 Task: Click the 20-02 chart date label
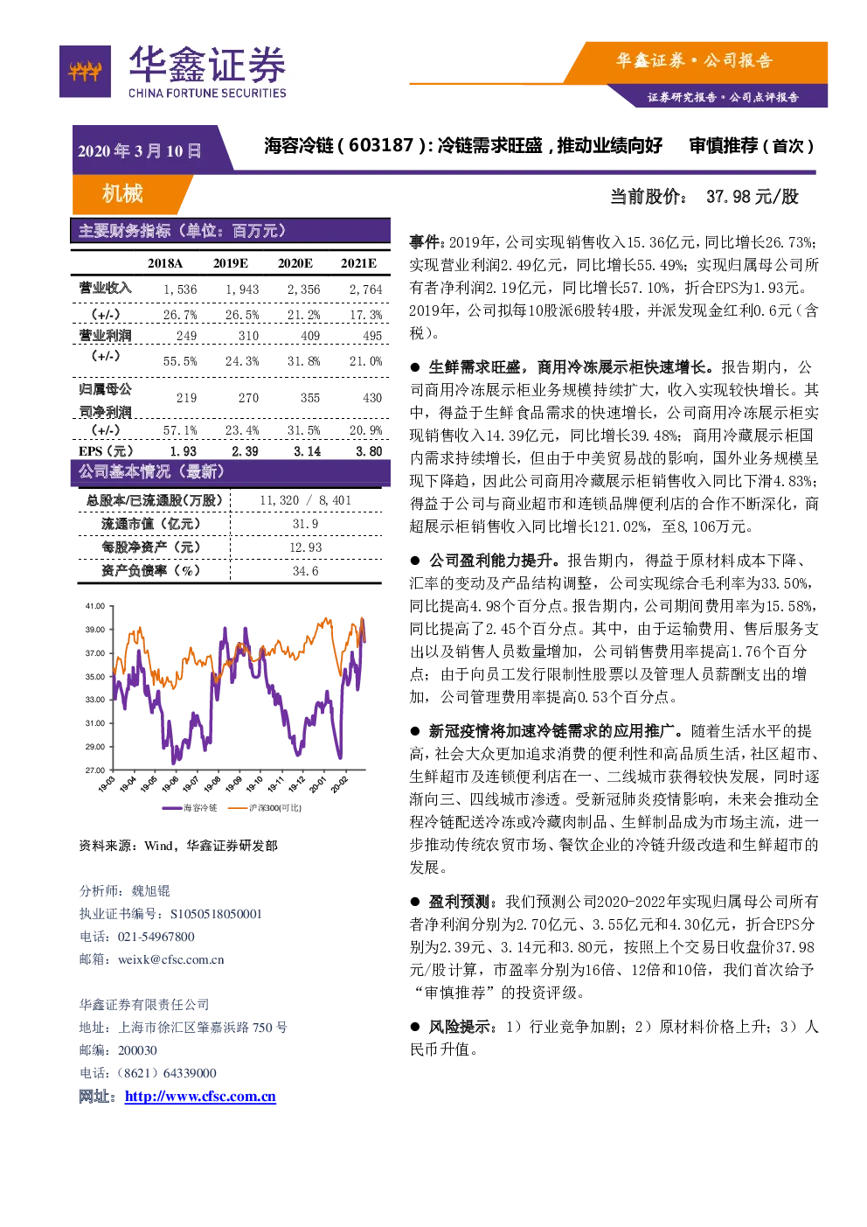tap(339, 784)
